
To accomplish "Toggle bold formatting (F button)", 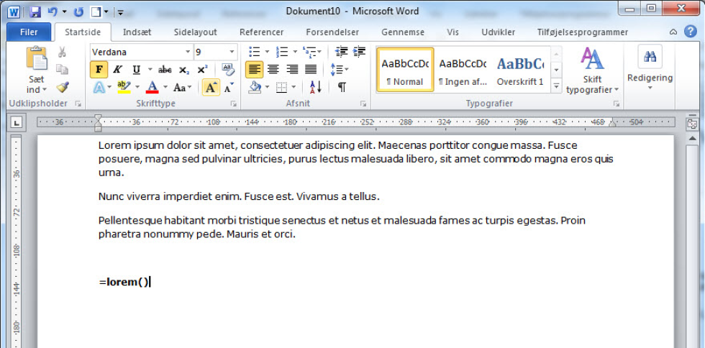I will [x=99, y=70].
